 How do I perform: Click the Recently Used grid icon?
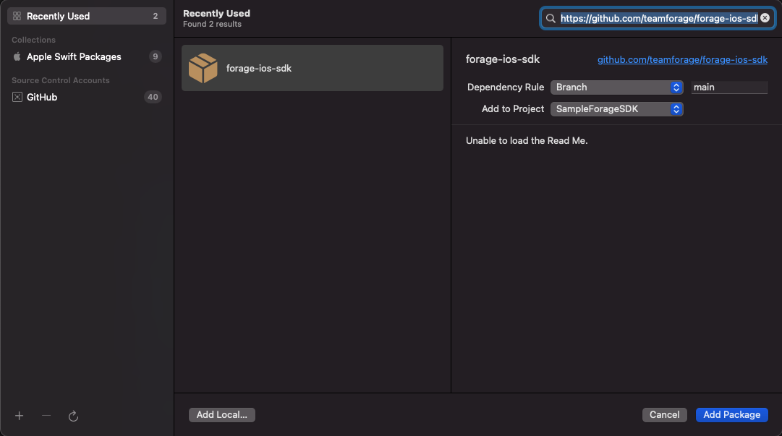[x=17, y=16]
